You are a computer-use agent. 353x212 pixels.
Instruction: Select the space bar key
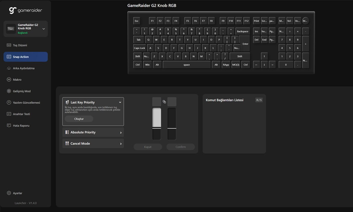pyautogui.click(x=187, y=65)
